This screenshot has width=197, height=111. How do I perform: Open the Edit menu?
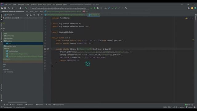tap(10, 5)
